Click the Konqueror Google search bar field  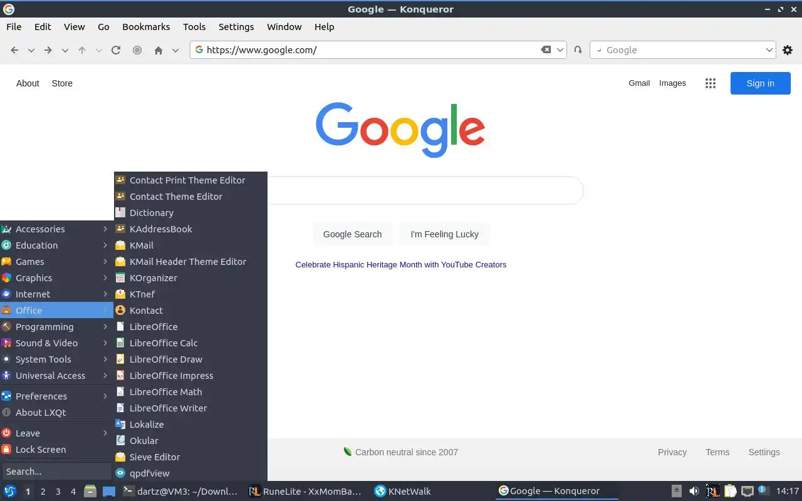coord(683,50)
